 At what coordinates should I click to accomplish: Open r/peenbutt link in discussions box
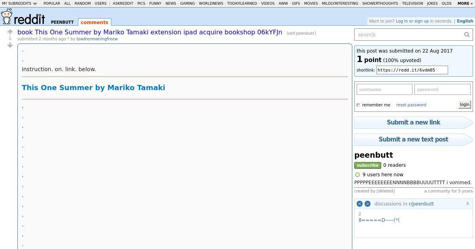pyautogui.click(x=421, y=204)
